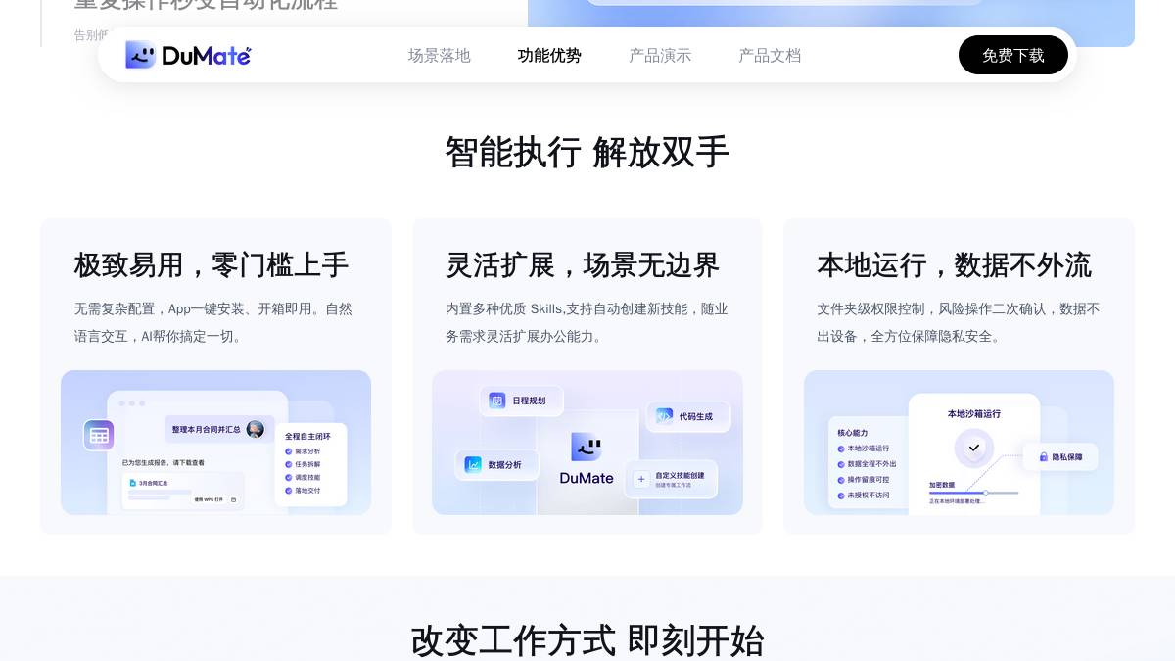Click the 使用 WPS 打开 button
Viewport: 1175px width, 661px height.
point(209,499)
